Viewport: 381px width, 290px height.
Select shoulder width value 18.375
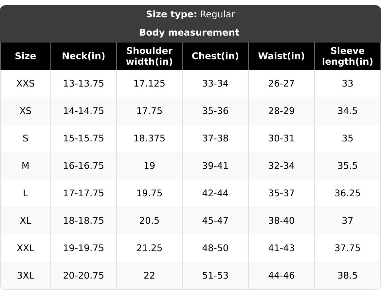click(x=150, y=138)
